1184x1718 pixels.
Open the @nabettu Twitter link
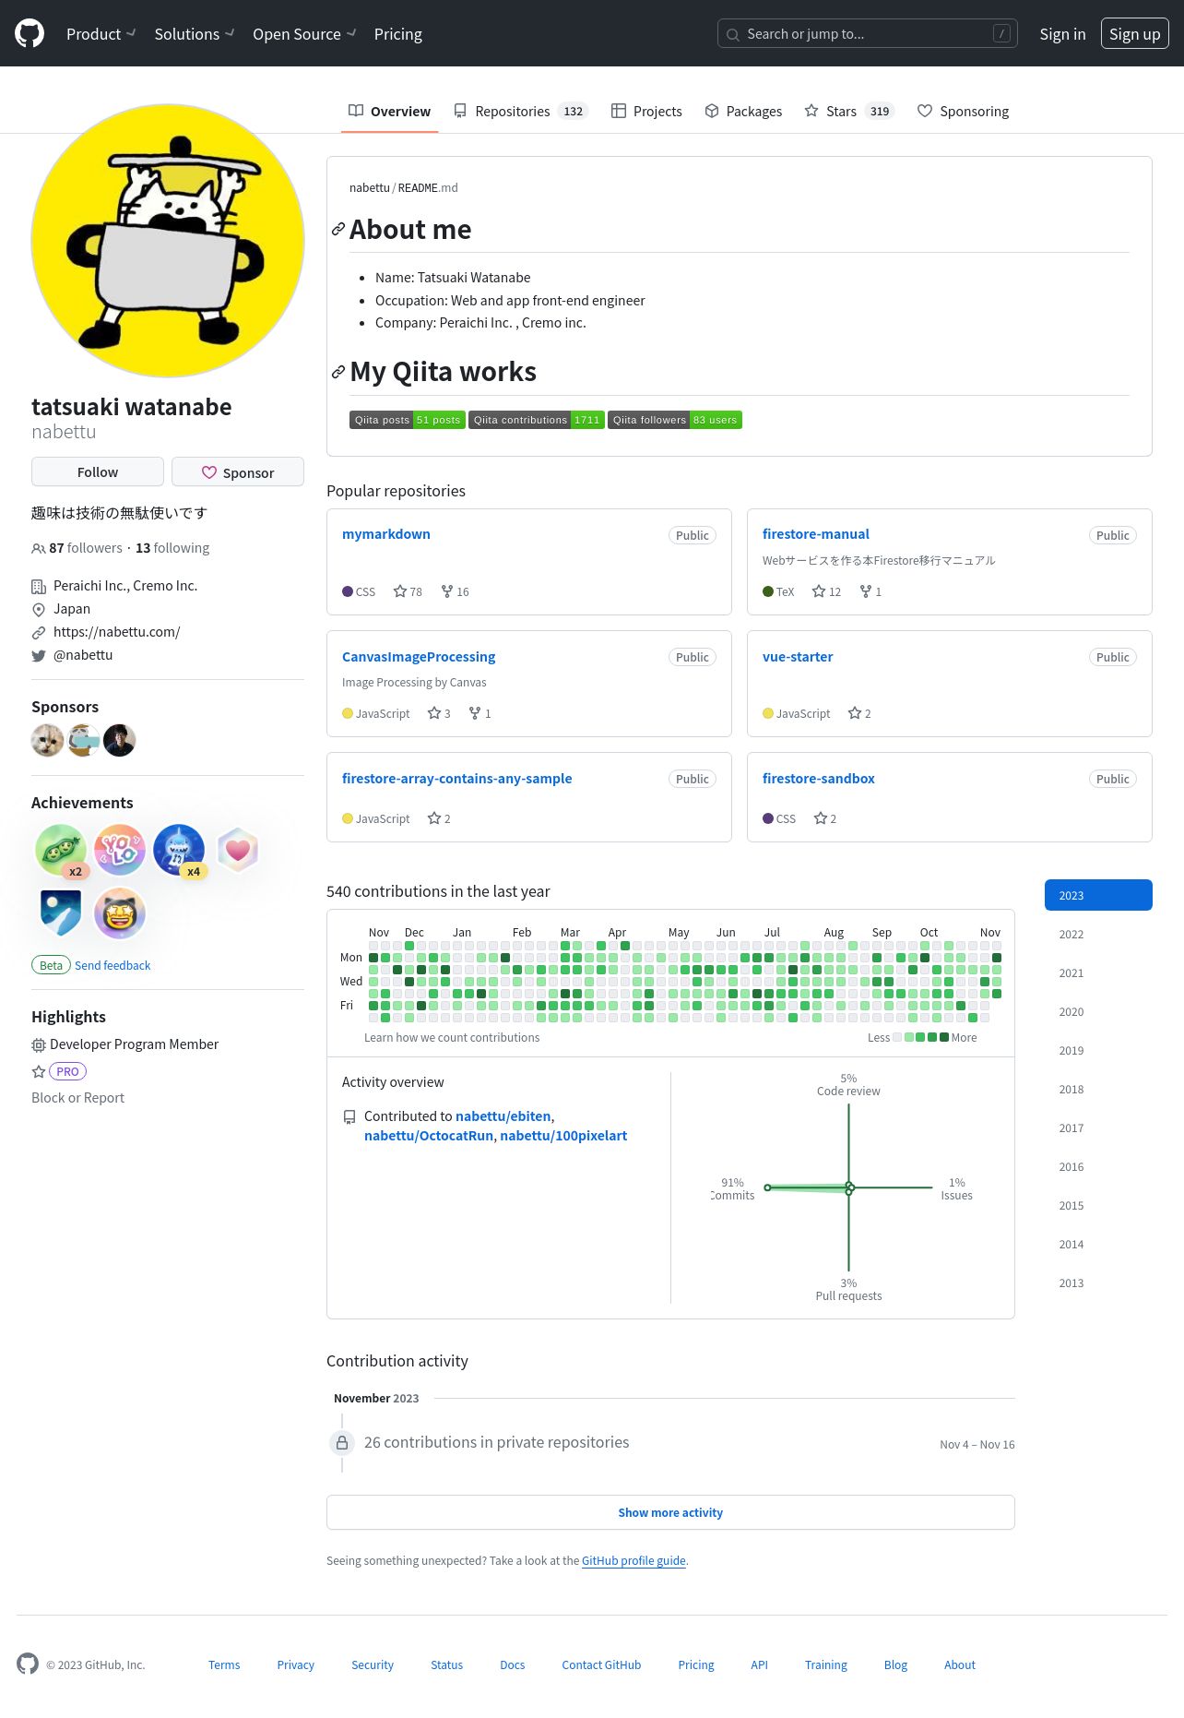coord(83,655)
